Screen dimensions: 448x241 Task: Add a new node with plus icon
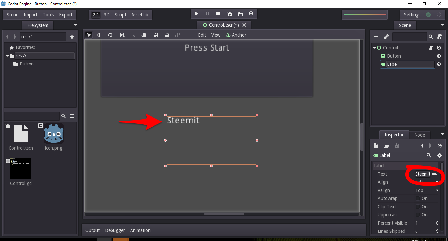pos(376,37)
